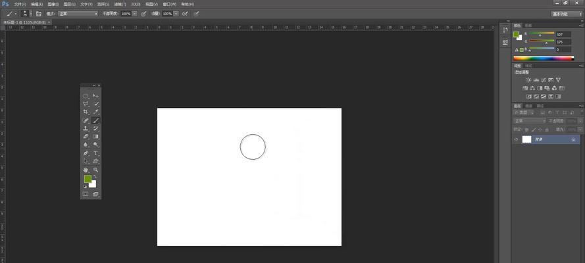
Task: Add an Exposure adjustment
Action: (551, 80)
